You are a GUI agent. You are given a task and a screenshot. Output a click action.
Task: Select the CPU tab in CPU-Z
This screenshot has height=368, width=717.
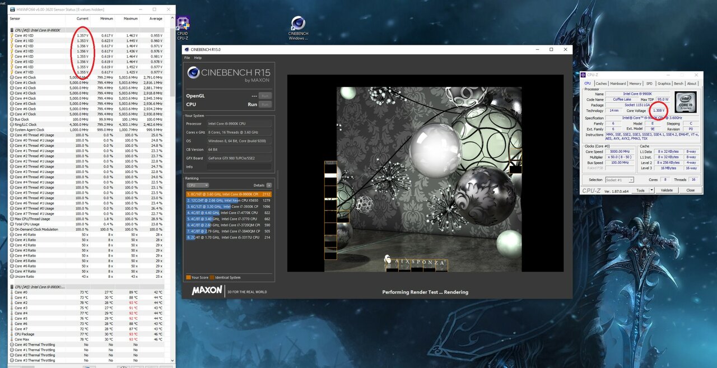(x=588, y=83)
